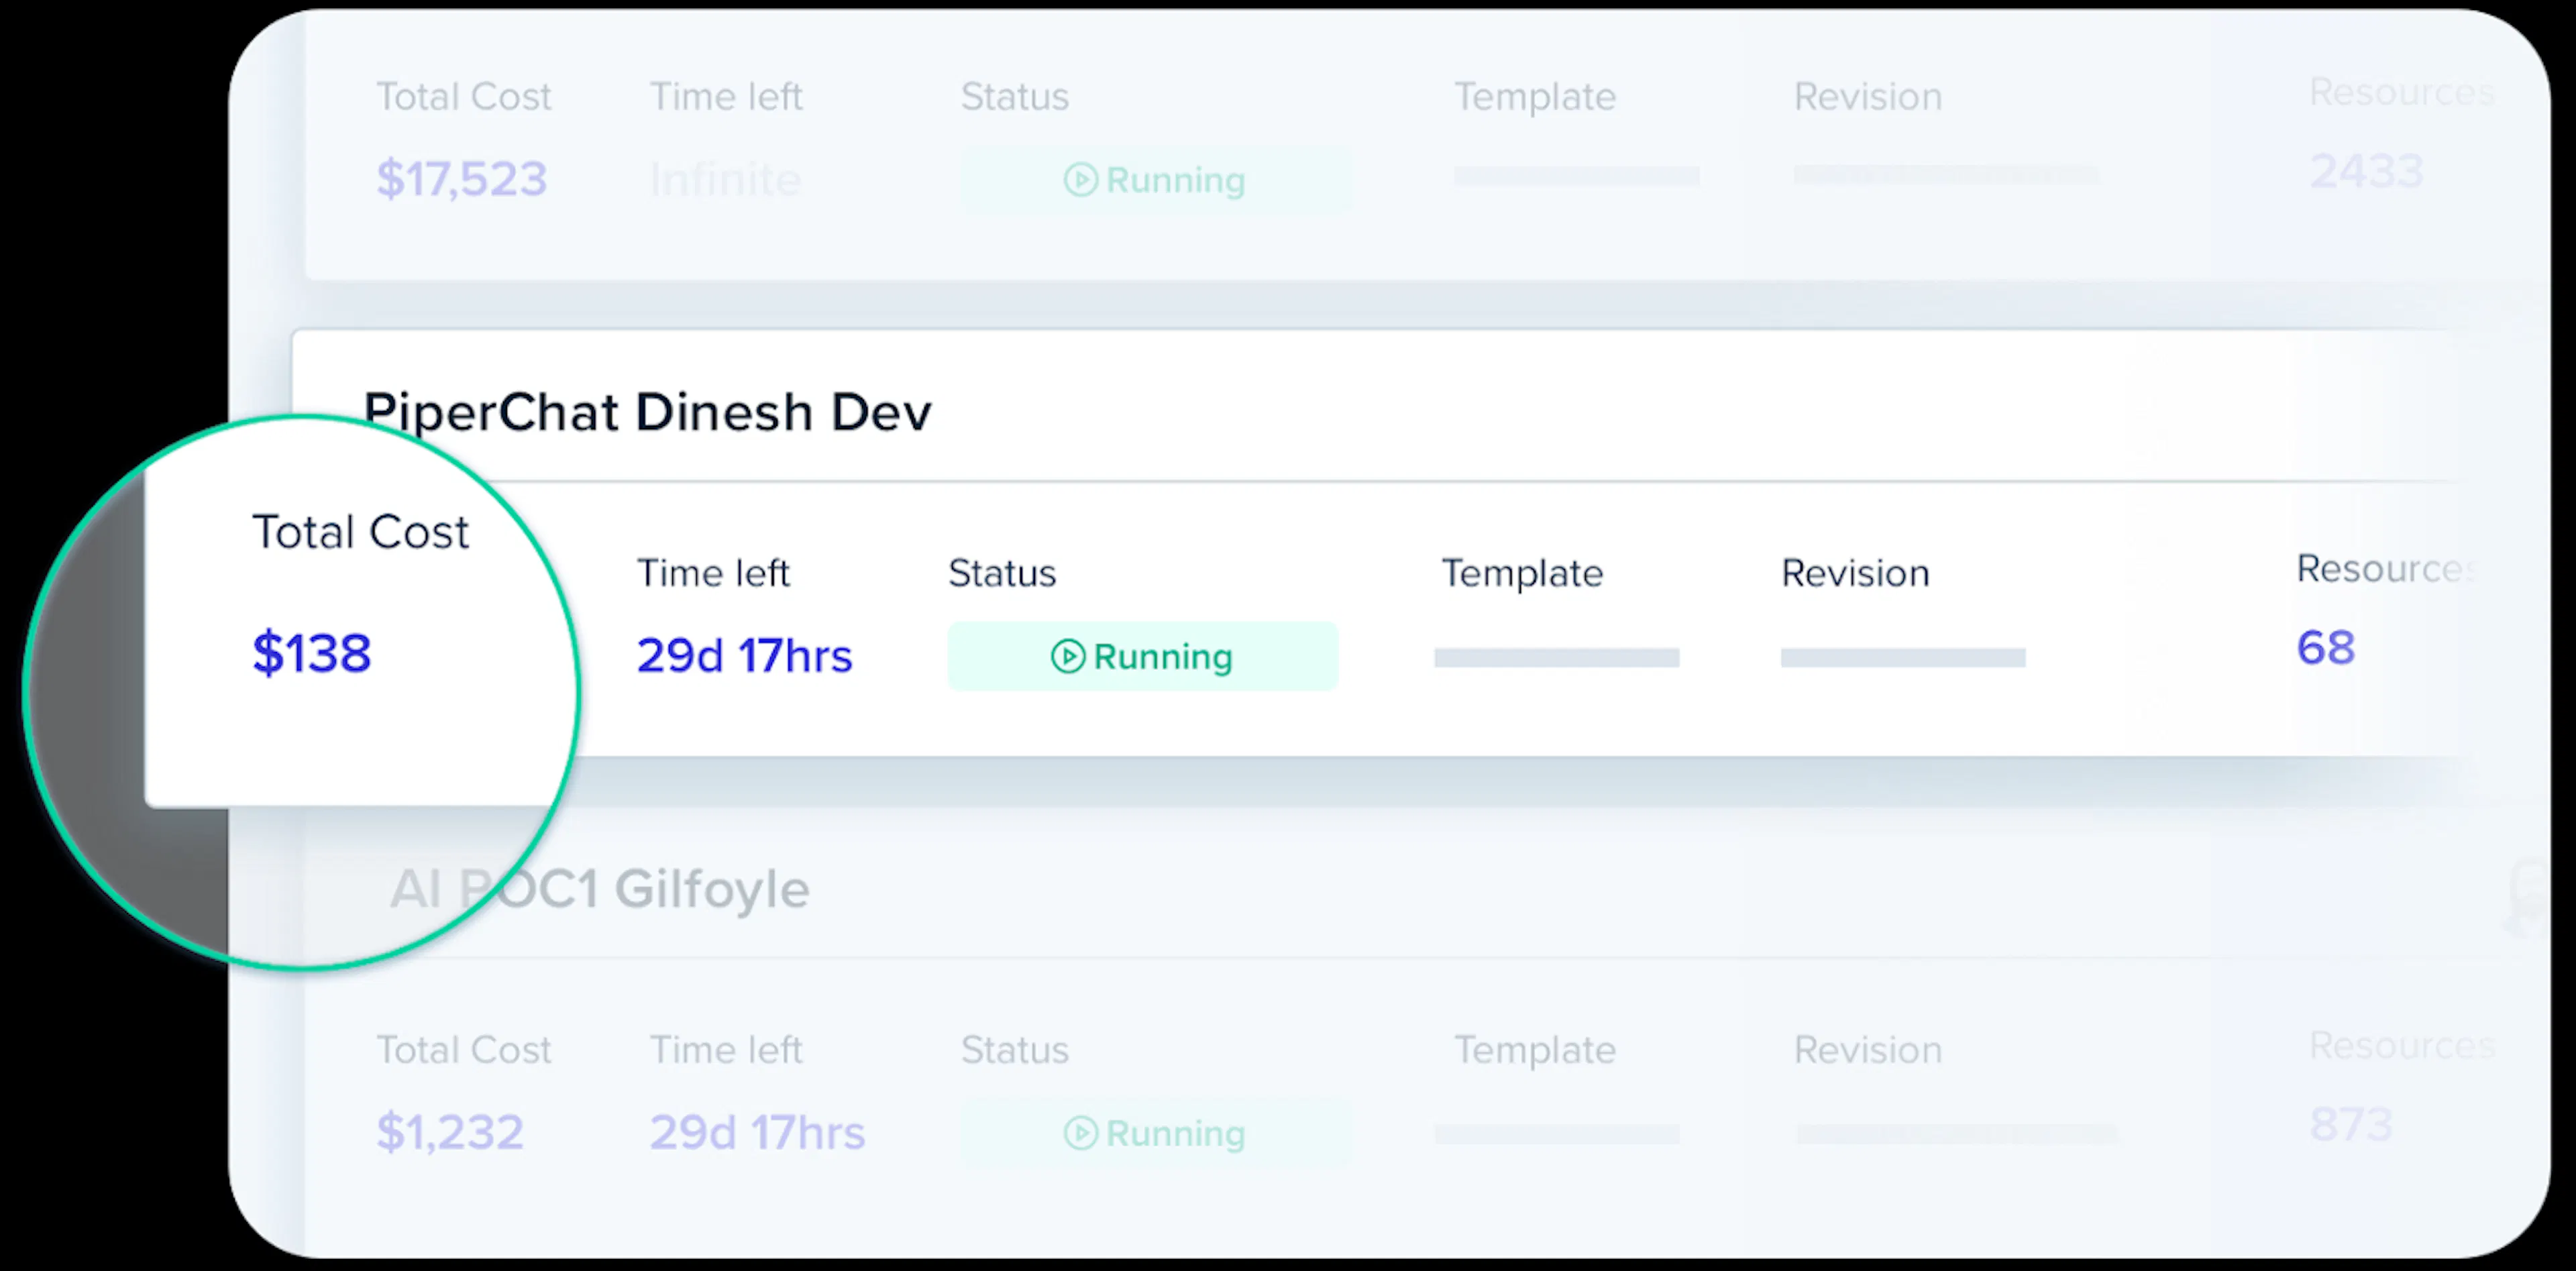Click the 873 resources count
Image resolution: width=2576 pixels, height=1271 pixels.
coord(2351,1125)
